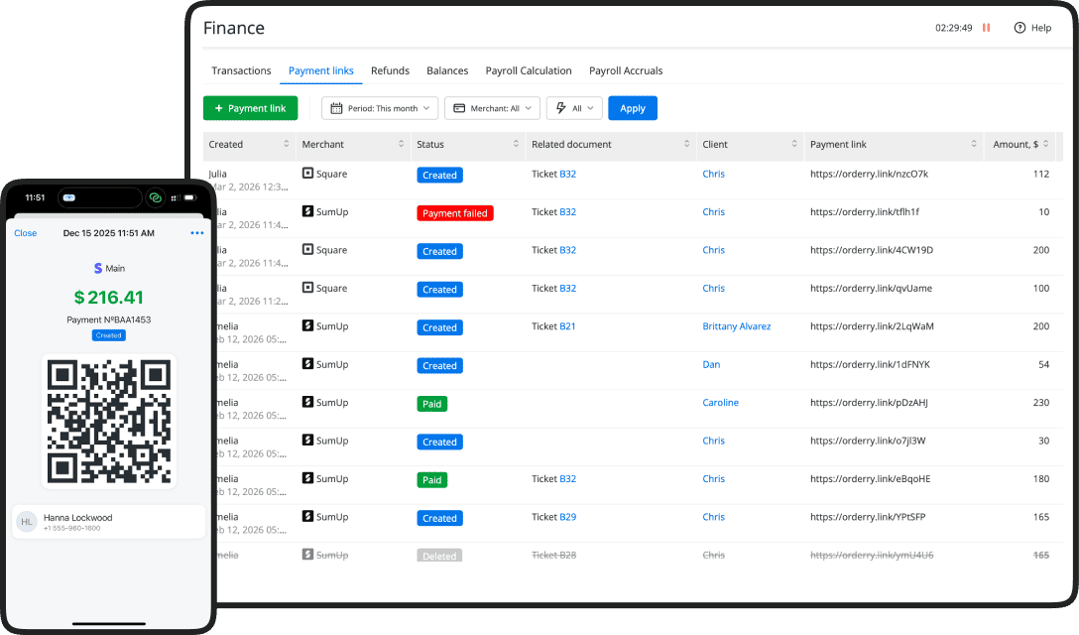Open Help via question mark icon
The image size is (1079, 635).
pos(1019,28)
